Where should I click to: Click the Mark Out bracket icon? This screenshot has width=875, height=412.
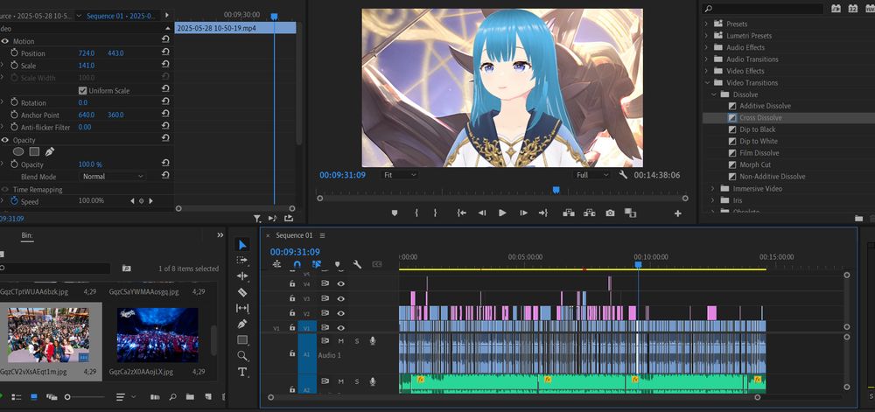tap(435, 213)
